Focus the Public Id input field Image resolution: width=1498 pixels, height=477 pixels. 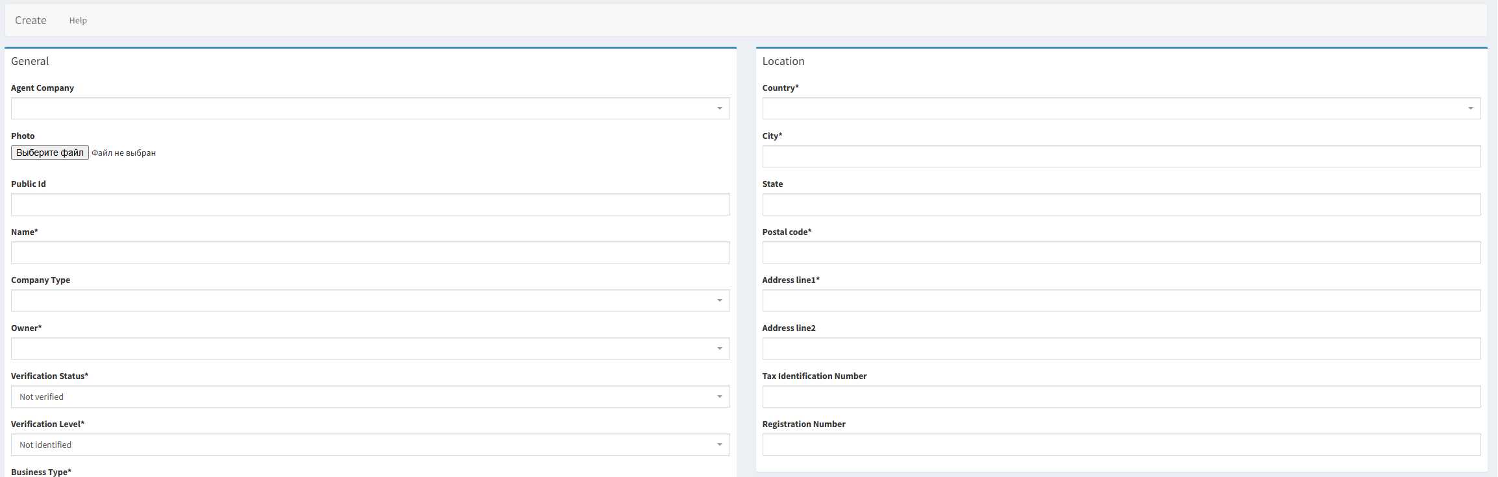[x=370, y=204]
